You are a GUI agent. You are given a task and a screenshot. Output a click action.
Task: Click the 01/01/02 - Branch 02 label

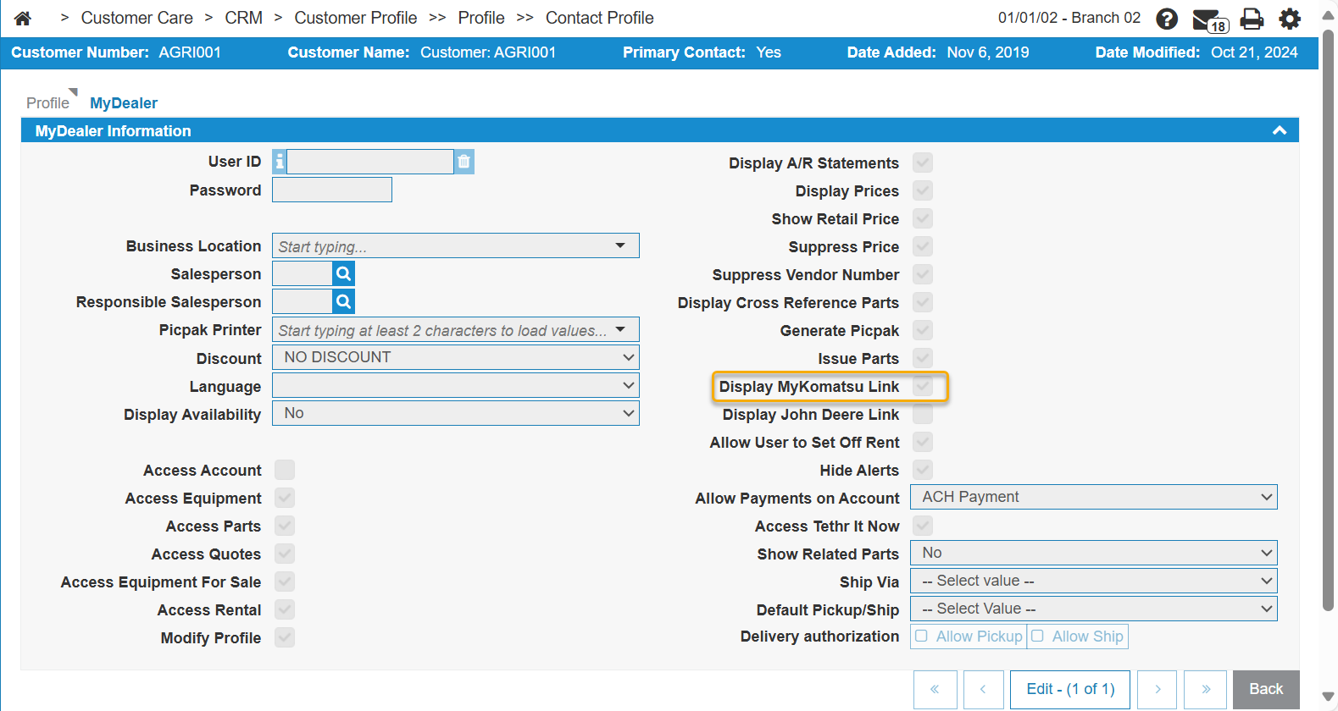tap(1069, 18)
